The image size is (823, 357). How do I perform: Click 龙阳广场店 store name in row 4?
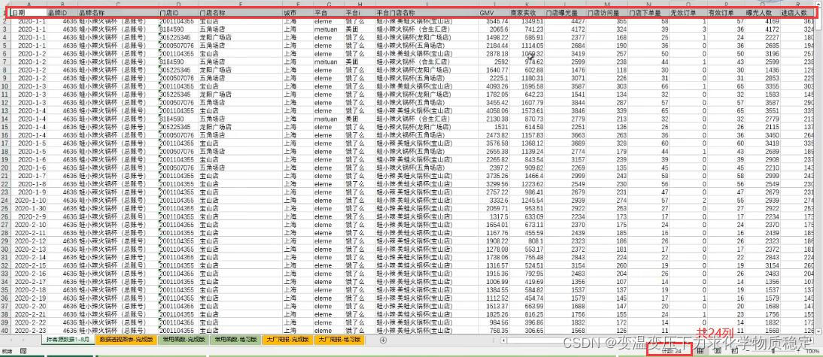click(240, 38)
